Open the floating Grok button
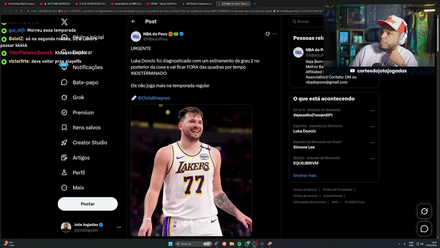The height and width of the screenshot is (248, 440). click(424, 211)
